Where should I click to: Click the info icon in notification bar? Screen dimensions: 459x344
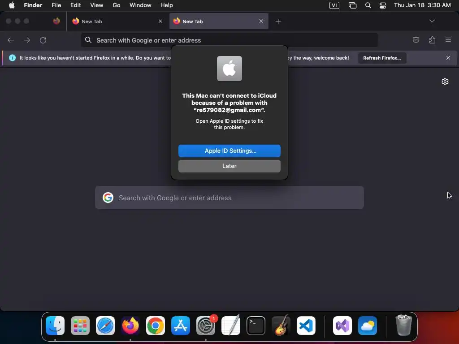(12, 58)
